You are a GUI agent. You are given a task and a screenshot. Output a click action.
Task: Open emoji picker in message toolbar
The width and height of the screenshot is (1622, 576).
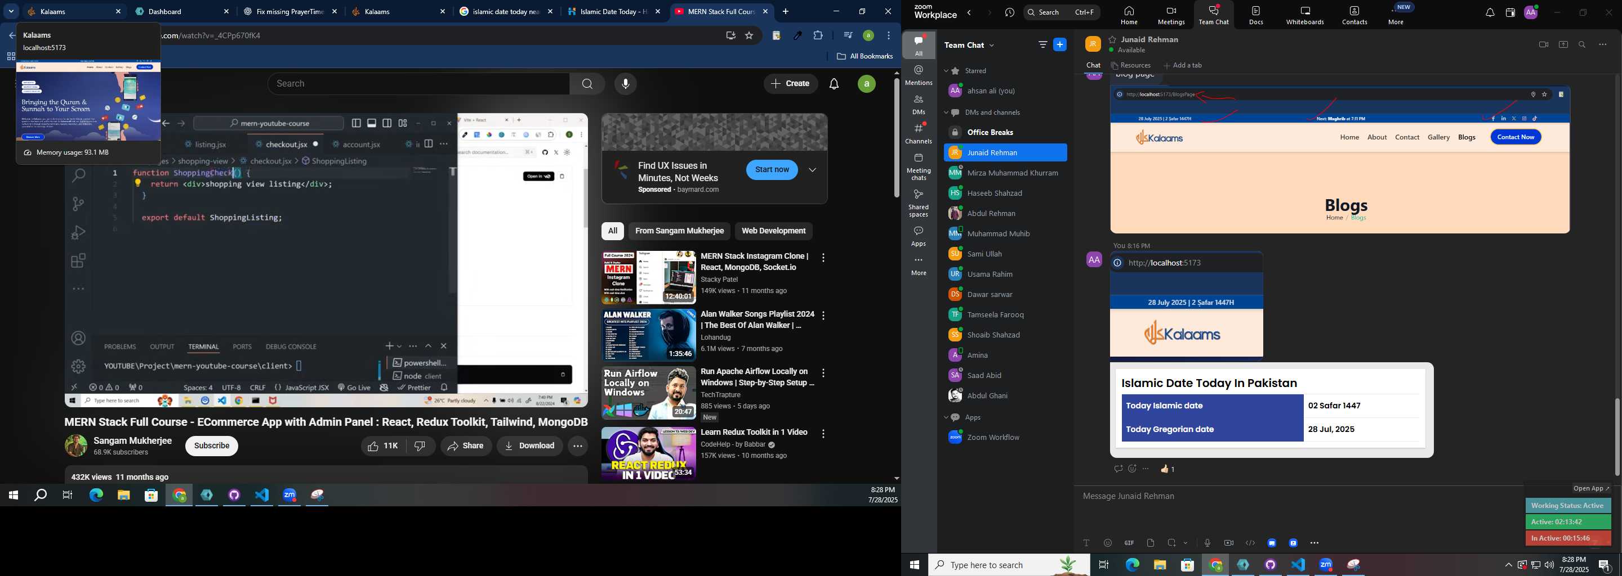click(x=1108, y=543)
